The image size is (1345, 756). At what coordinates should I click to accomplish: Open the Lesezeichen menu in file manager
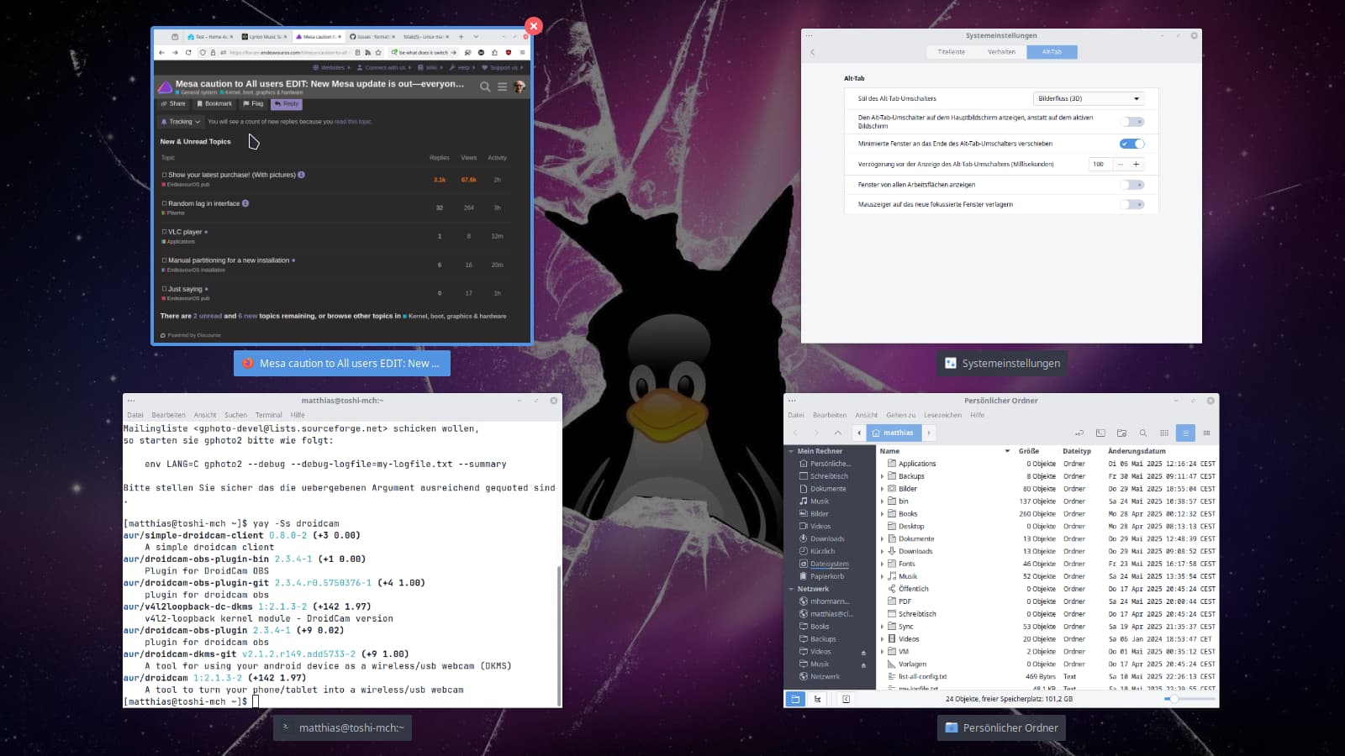coord(942,415)
